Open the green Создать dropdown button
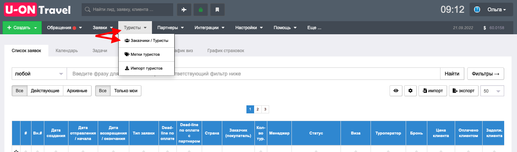The image size is (517, 152). click(22, 28)
